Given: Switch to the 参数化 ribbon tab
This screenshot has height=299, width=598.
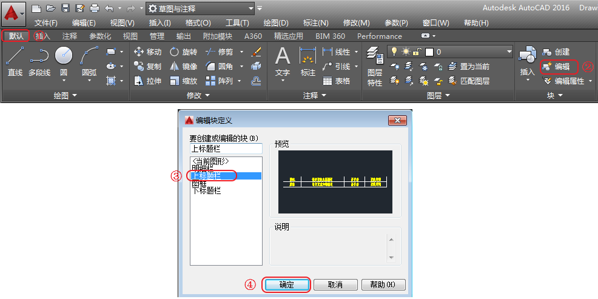Looking at the screenshot, I should coord(100,36).
